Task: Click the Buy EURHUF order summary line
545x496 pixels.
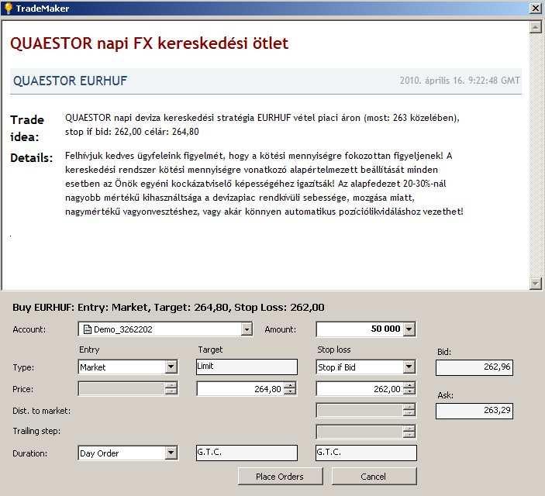Action: click(x=168, y=307)
